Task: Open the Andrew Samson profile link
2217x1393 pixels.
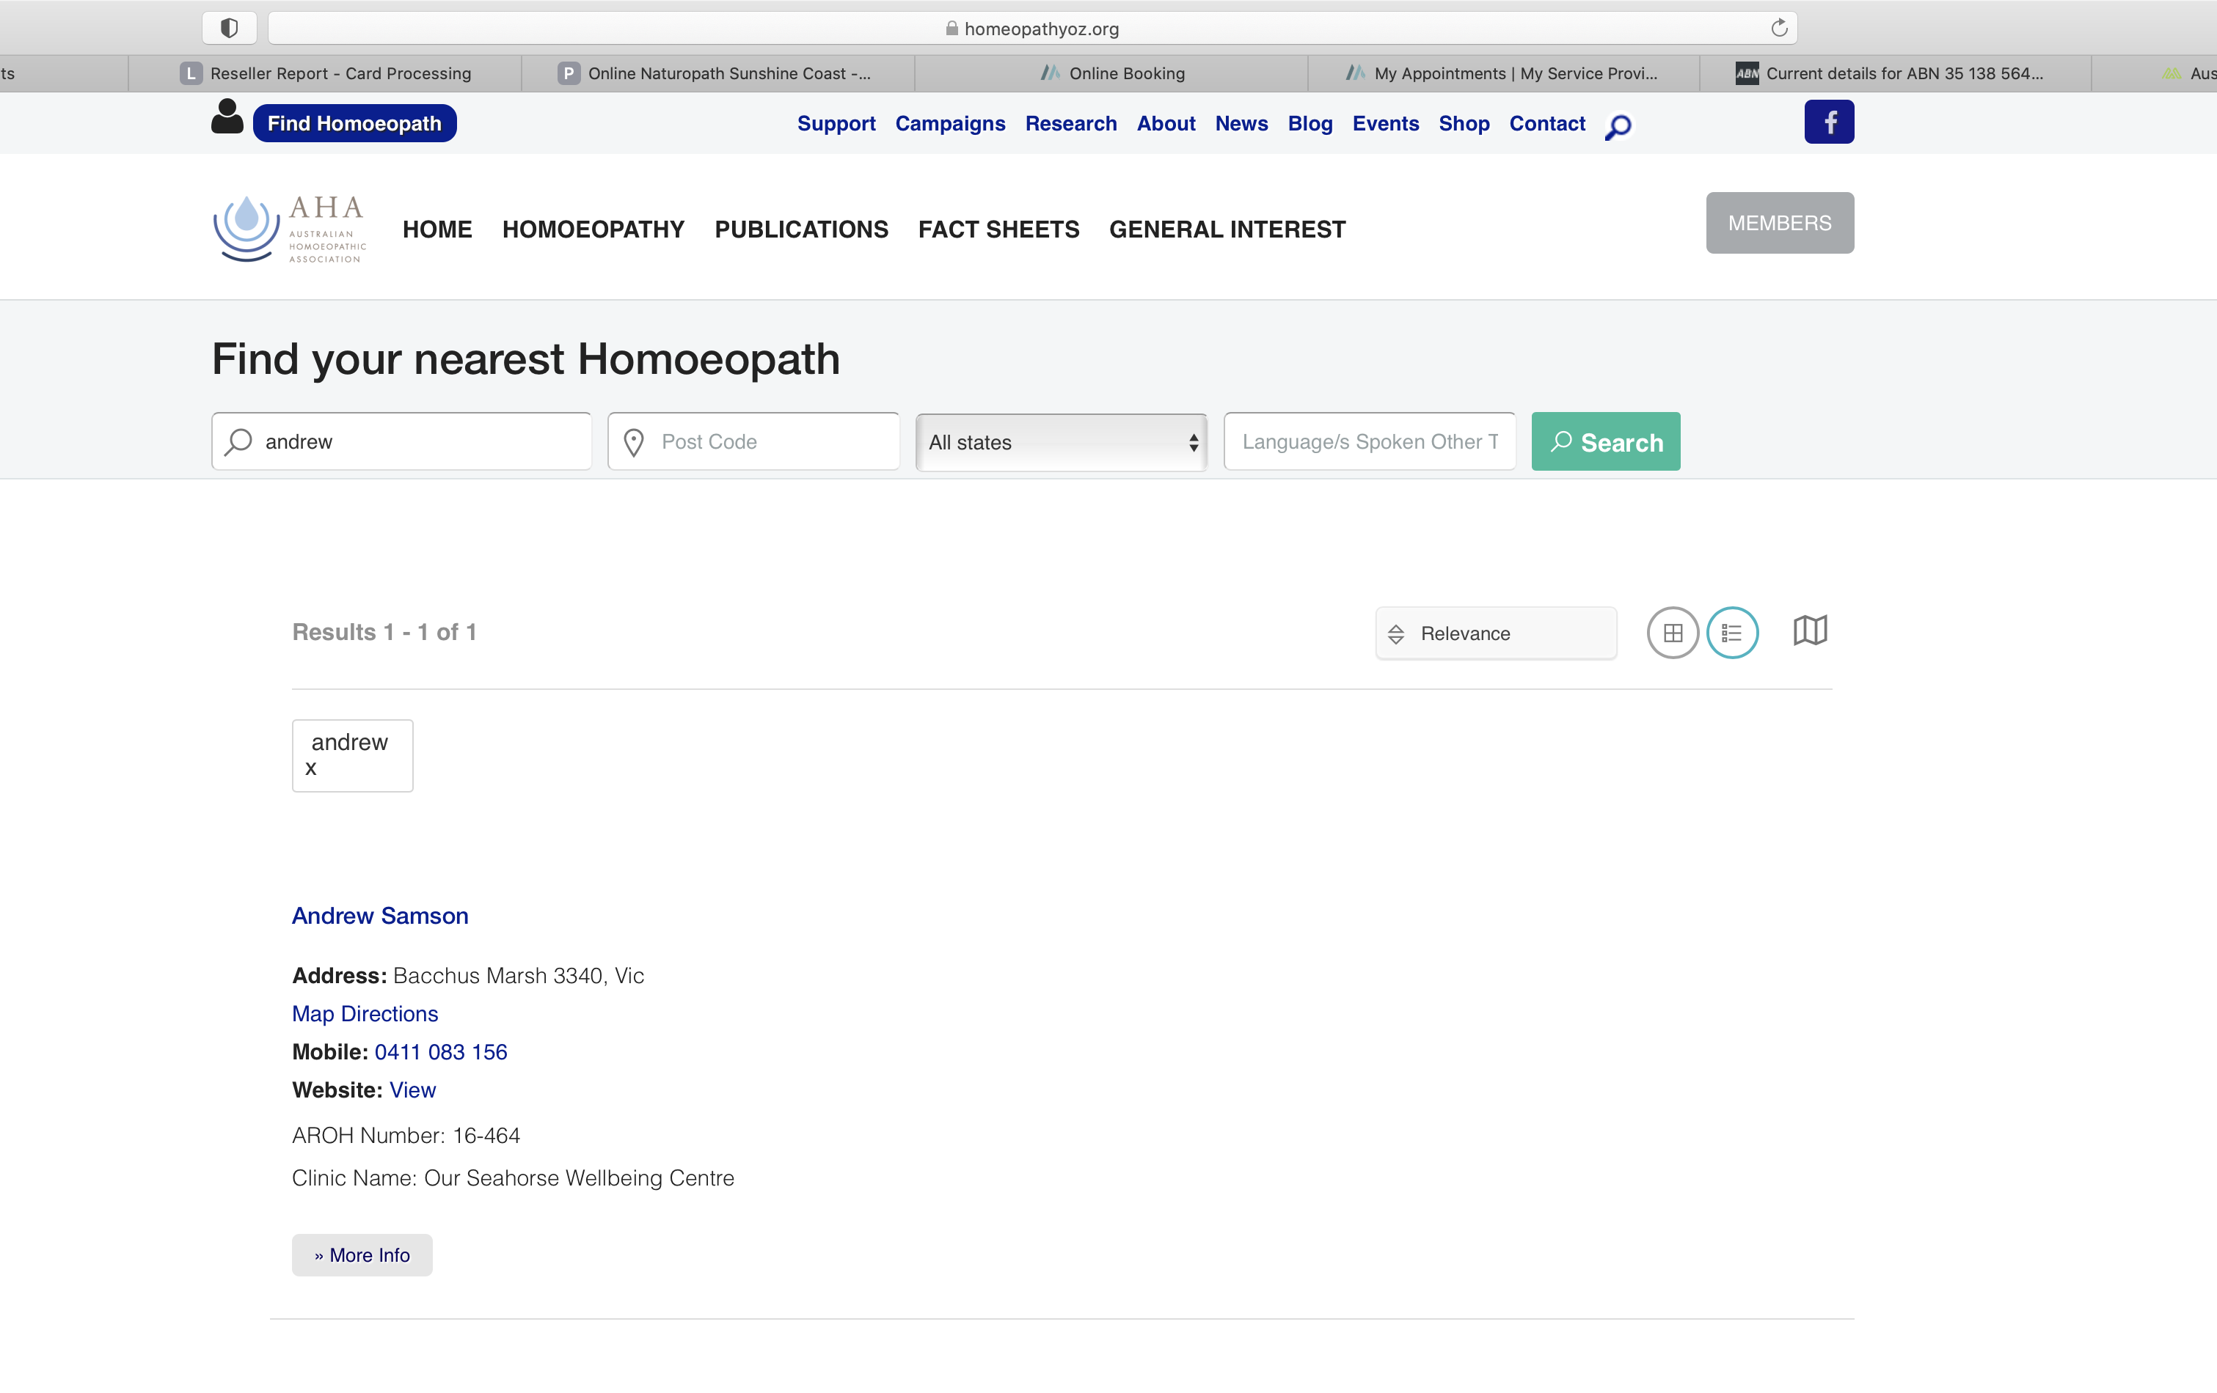Action: click(x=380, y=916)
